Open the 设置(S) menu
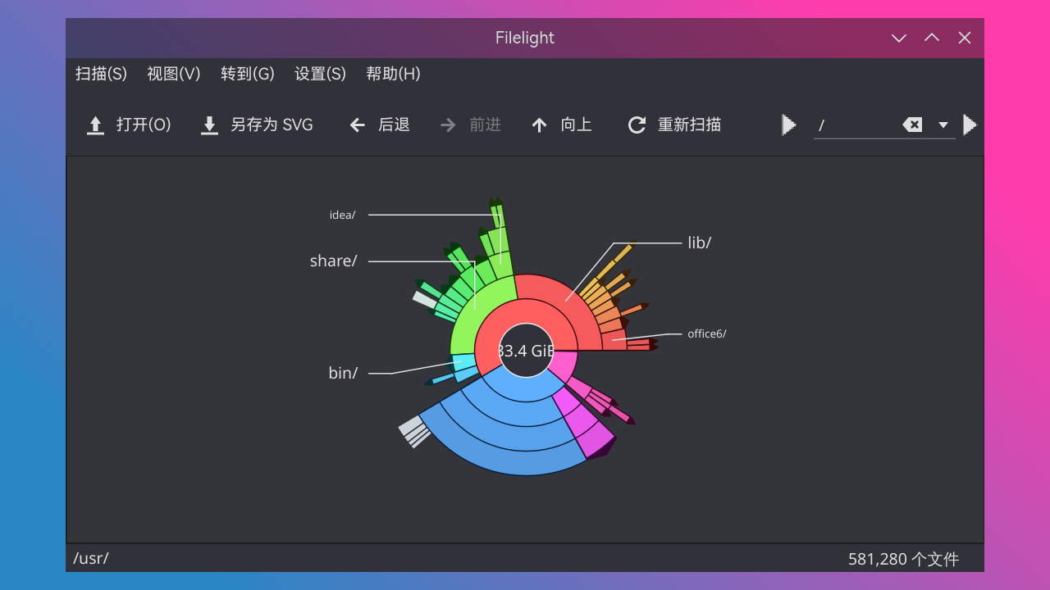This screenshot has height=590, width=1050. (x=320, y=74)
